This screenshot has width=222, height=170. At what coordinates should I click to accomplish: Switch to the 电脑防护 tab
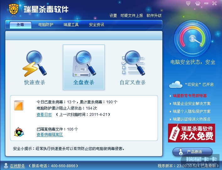click(46, 25)
